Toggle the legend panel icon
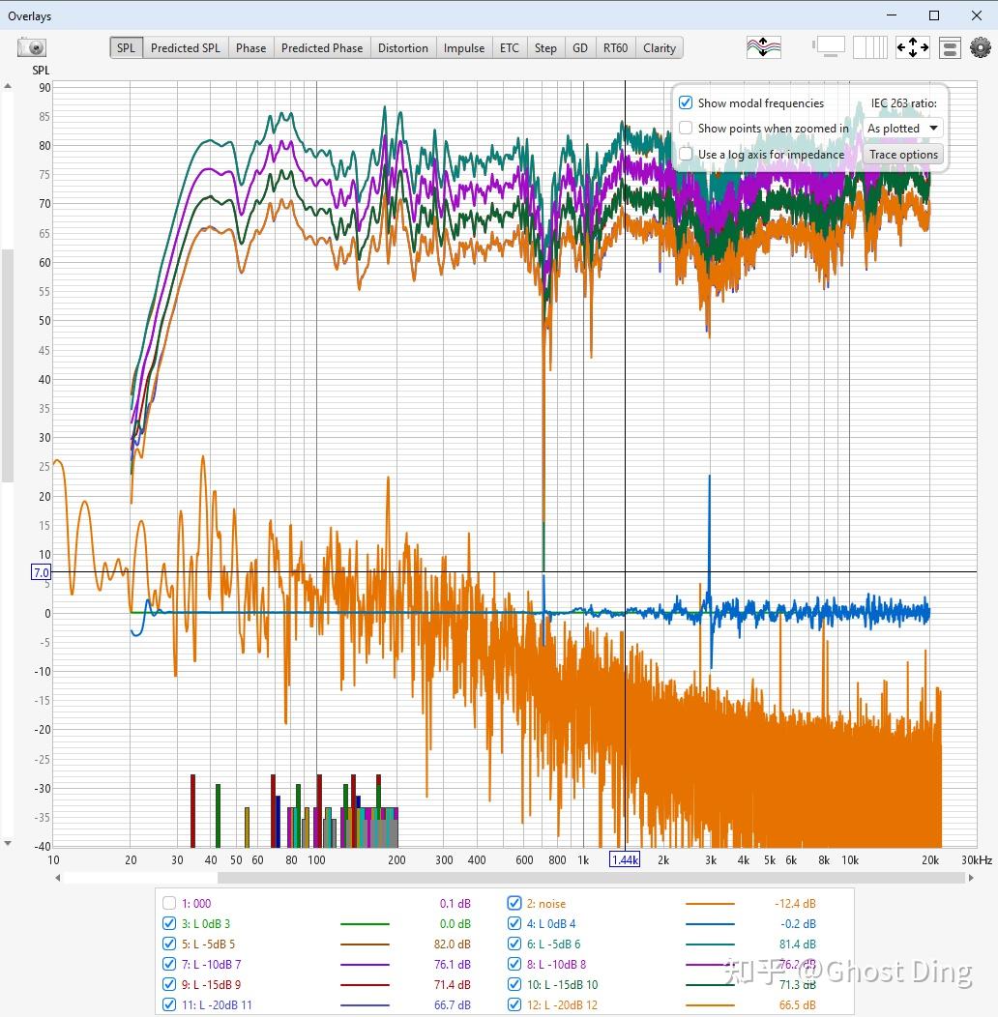This screenshot has height=1017, width=998. click(x=950, y=48)
